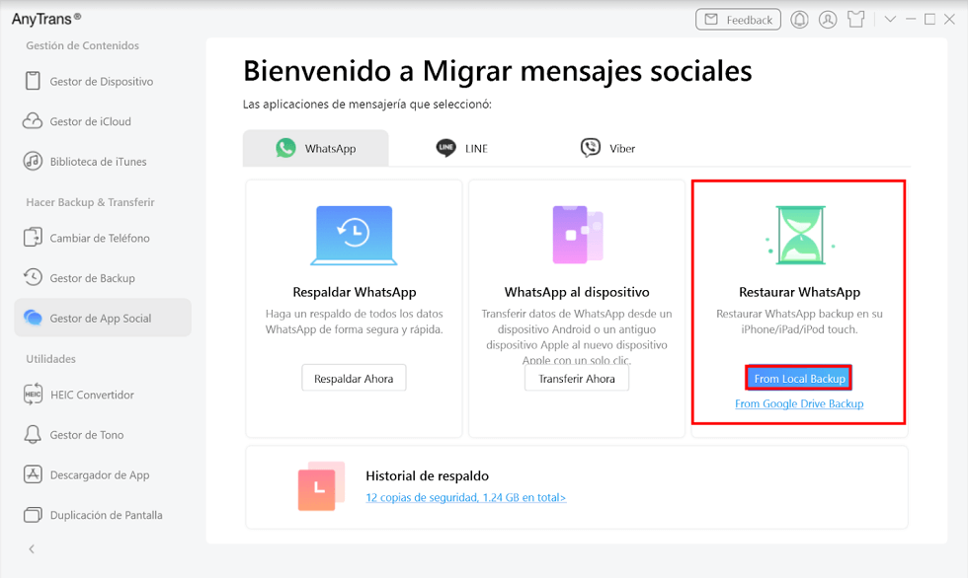Image resolution: width=968 pixels, height=578 pixels.
Task: Open Gestor de Dispositivo in sidebar
Action: (x=103, y=81)
